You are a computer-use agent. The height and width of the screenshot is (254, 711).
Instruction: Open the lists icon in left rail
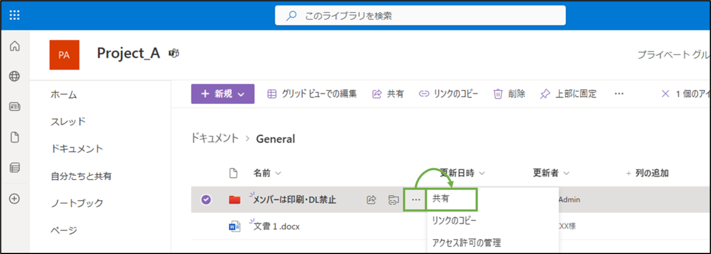pos(15,168)
